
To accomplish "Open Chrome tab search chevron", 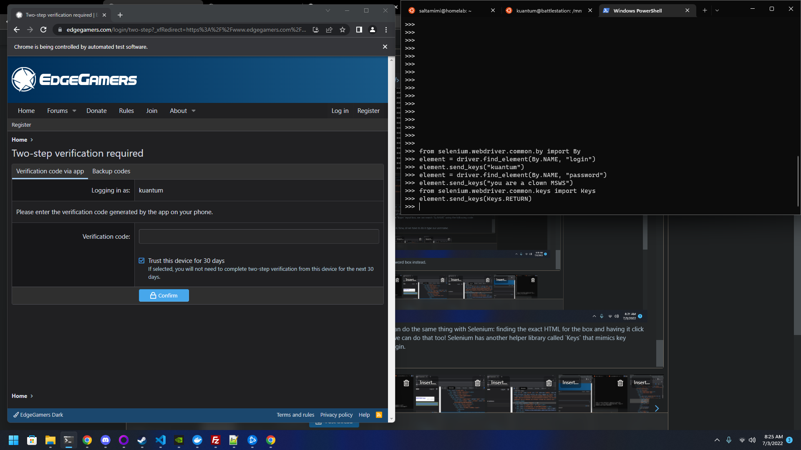I will [328, 10].
